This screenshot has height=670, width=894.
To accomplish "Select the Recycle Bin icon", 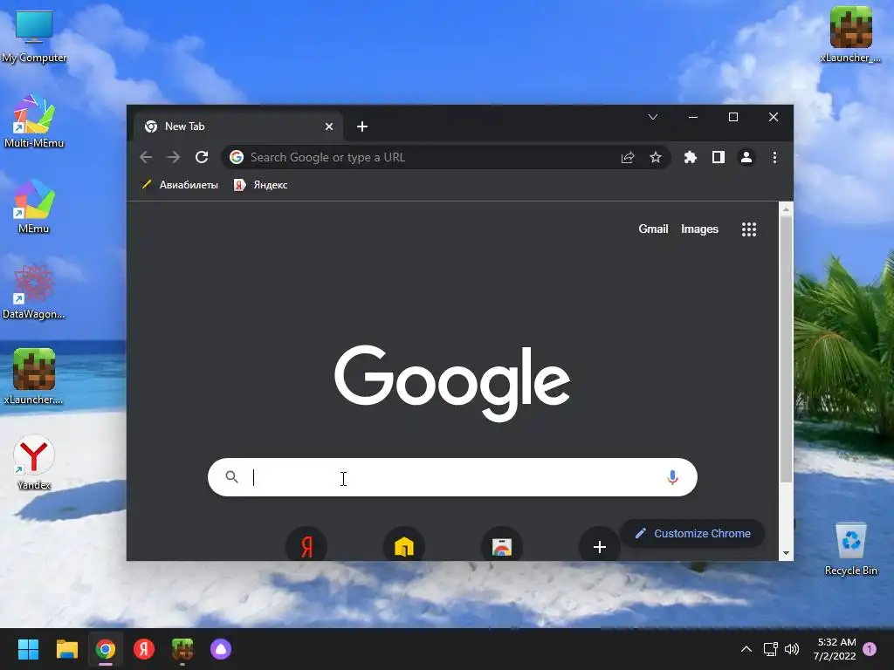I will tap(850, 548).
